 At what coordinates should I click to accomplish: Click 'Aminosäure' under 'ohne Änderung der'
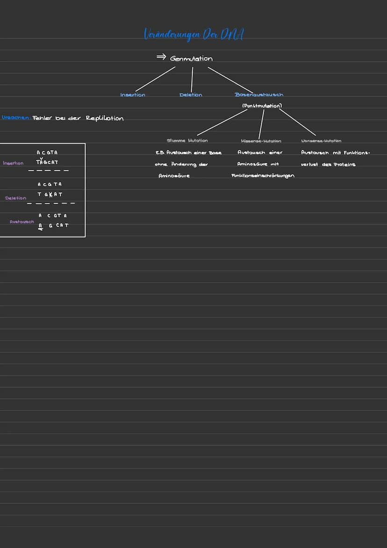click(x=174, y=176)
